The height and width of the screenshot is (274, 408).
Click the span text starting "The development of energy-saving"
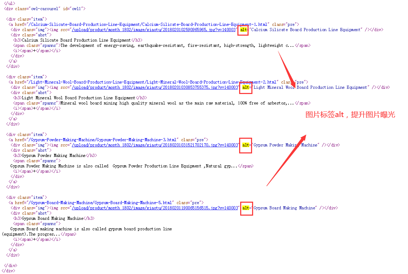click(177, 45)
